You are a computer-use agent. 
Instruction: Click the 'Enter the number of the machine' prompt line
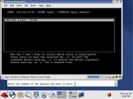point(40,84)
